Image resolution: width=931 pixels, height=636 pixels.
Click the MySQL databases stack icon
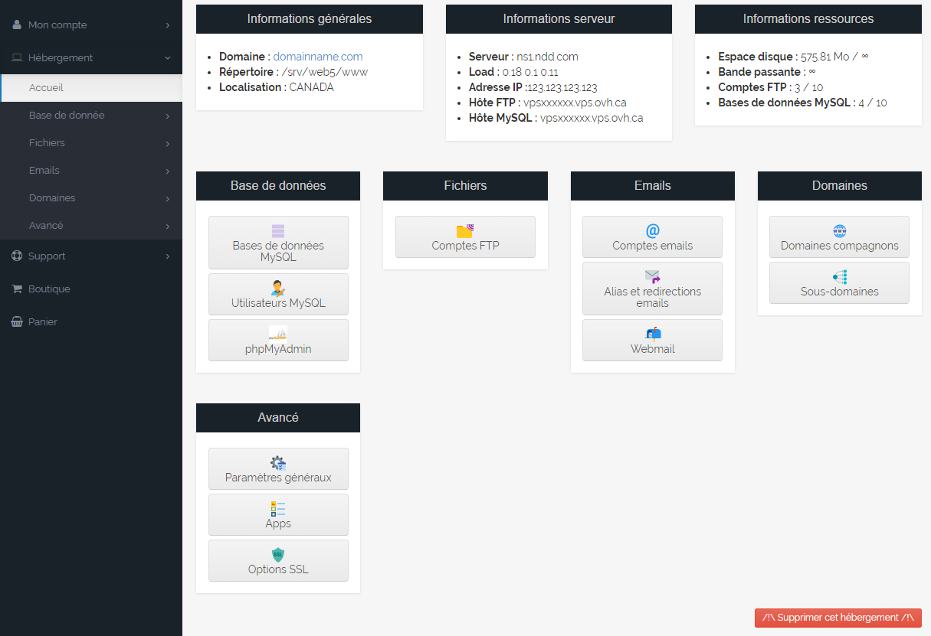(278, 230)
